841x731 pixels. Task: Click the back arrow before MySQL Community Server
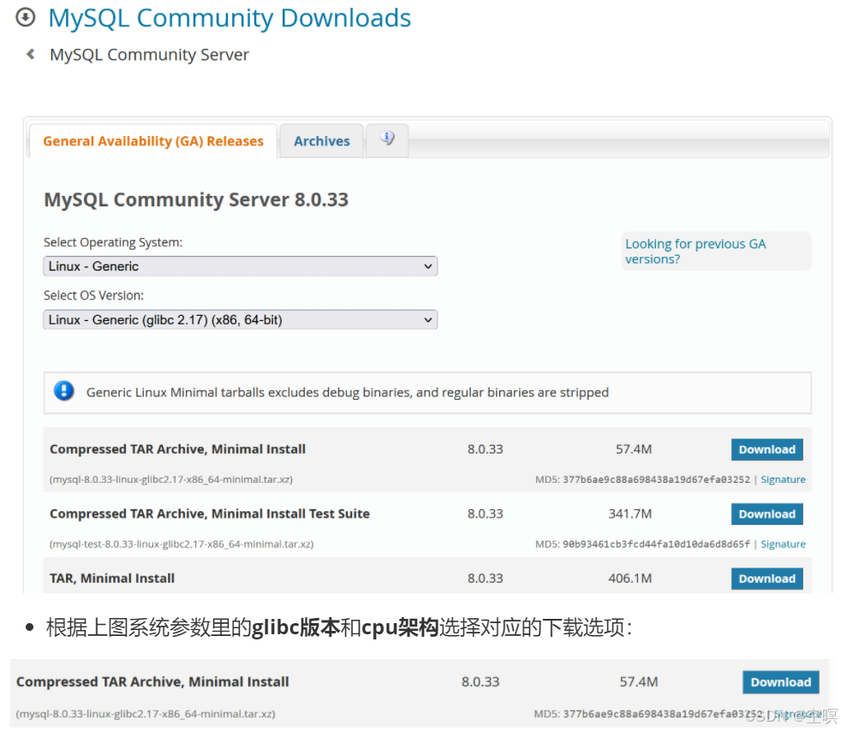click(x=31, y=54)
